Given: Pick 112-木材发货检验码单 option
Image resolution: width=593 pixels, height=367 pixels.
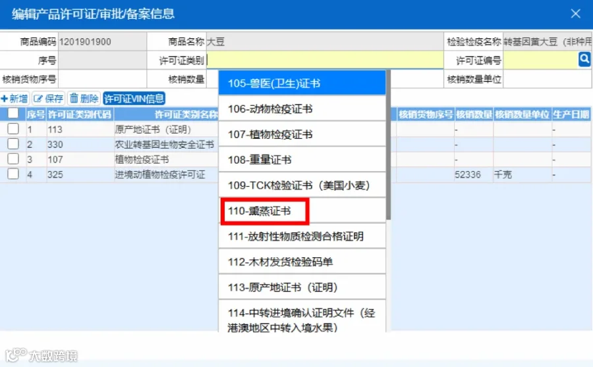Looking at the screenshot, I should [302, 262].
